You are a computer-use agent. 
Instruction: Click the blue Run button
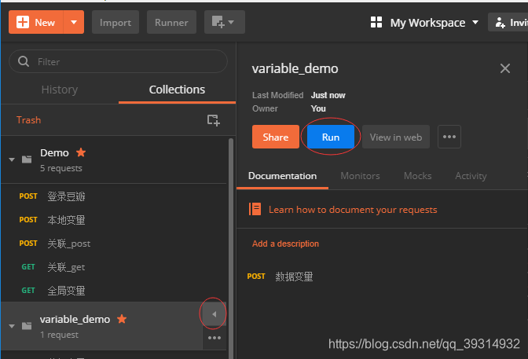click(x=331, y=137)
